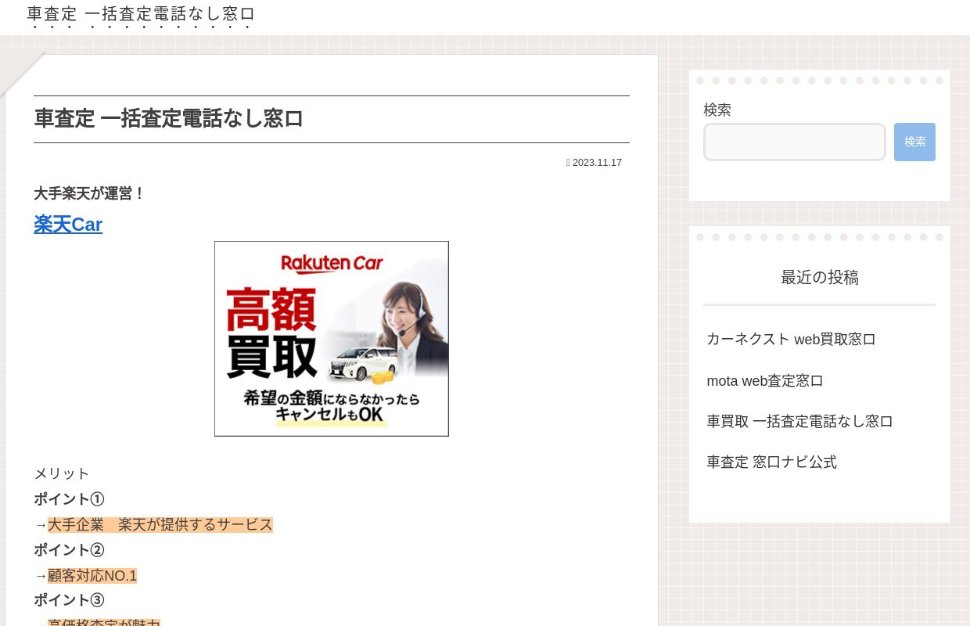970x626 pixels.
Task: Open recent post 車買取 一括査定電話なし窓口
Action: [x=799, y=421]
